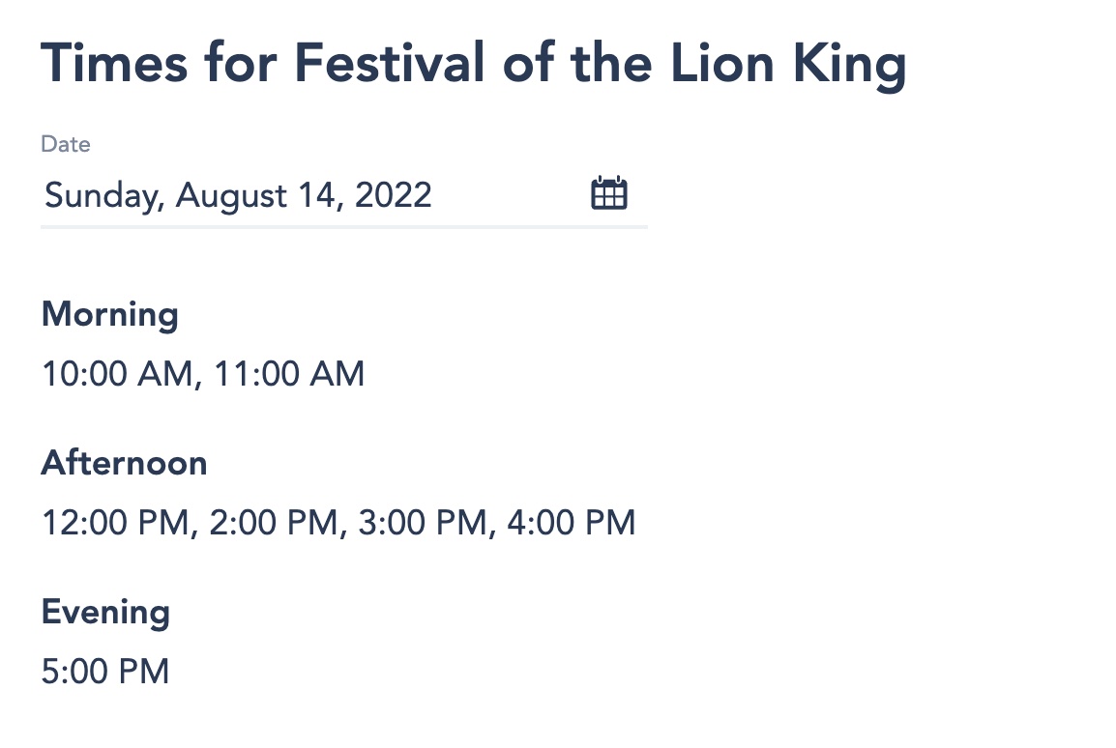Pick the 4:00 PM showtime
This screenshot has height=748, width=1116.
click(x=573, y=523)
